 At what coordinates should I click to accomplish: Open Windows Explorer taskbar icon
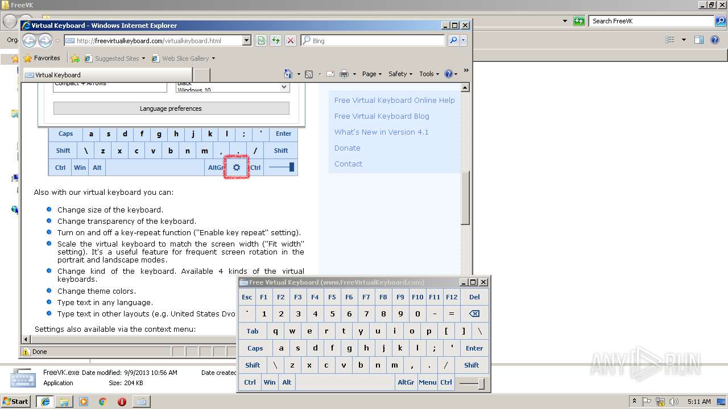(64, 402)
